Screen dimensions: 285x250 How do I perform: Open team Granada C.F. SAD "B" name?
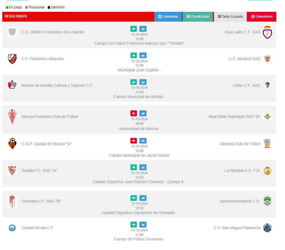coord(41,201)
